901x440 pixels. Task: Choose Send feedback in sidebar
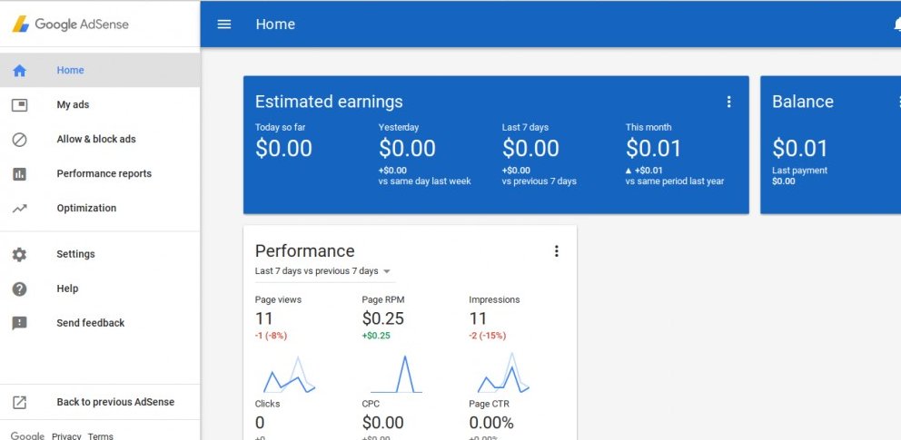pos(100,322)
